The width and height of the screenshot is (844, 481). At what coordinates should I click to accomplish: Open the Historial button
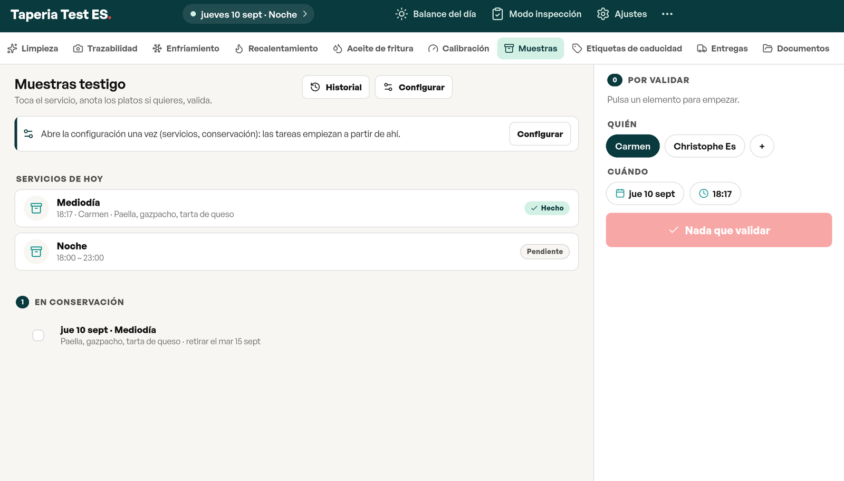point(336,87)
